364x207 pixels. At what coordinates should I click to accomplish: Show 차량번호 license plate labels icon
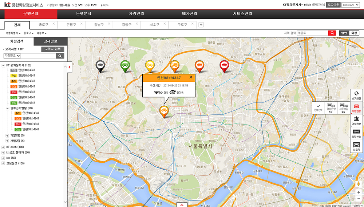(x=356, y=134)
